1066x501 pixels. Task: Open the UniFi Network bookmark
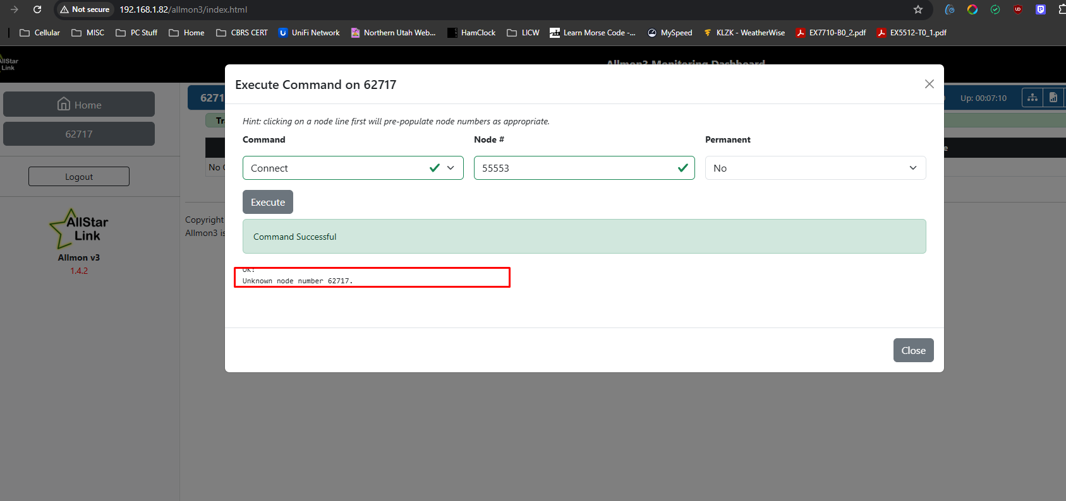click(309, 33)
